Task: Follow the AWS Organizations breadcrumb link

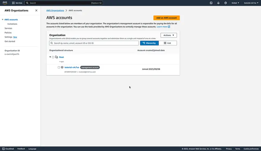Action: [x=55, y=10]
